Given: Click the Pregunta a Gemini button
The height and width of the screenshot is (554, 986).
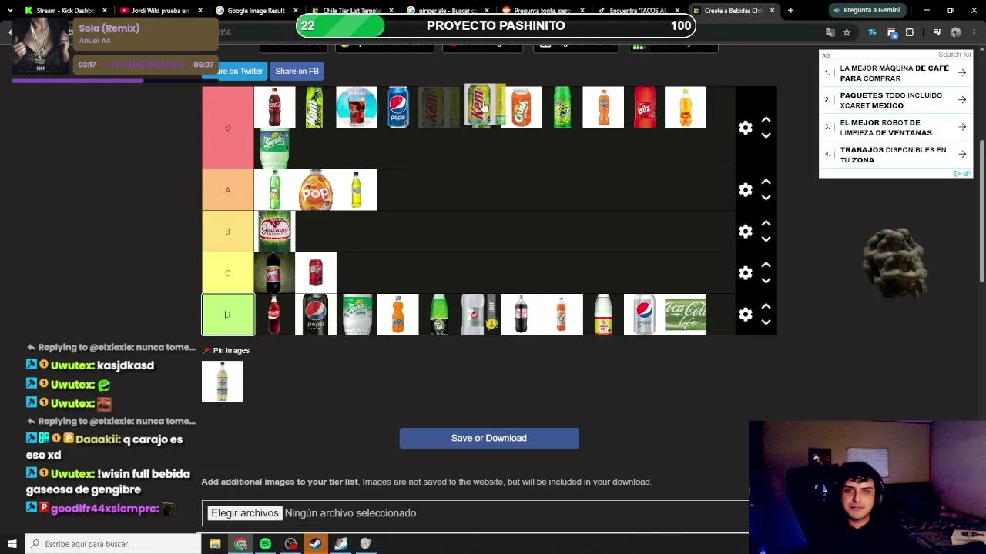Looking at the screenshot, I should [x=867, y=11].
